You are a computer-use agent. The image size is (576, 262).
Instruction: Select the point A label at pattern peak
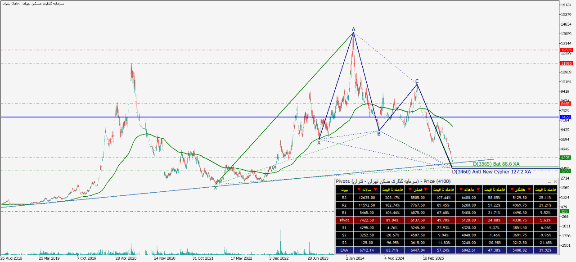click(353, 29)
